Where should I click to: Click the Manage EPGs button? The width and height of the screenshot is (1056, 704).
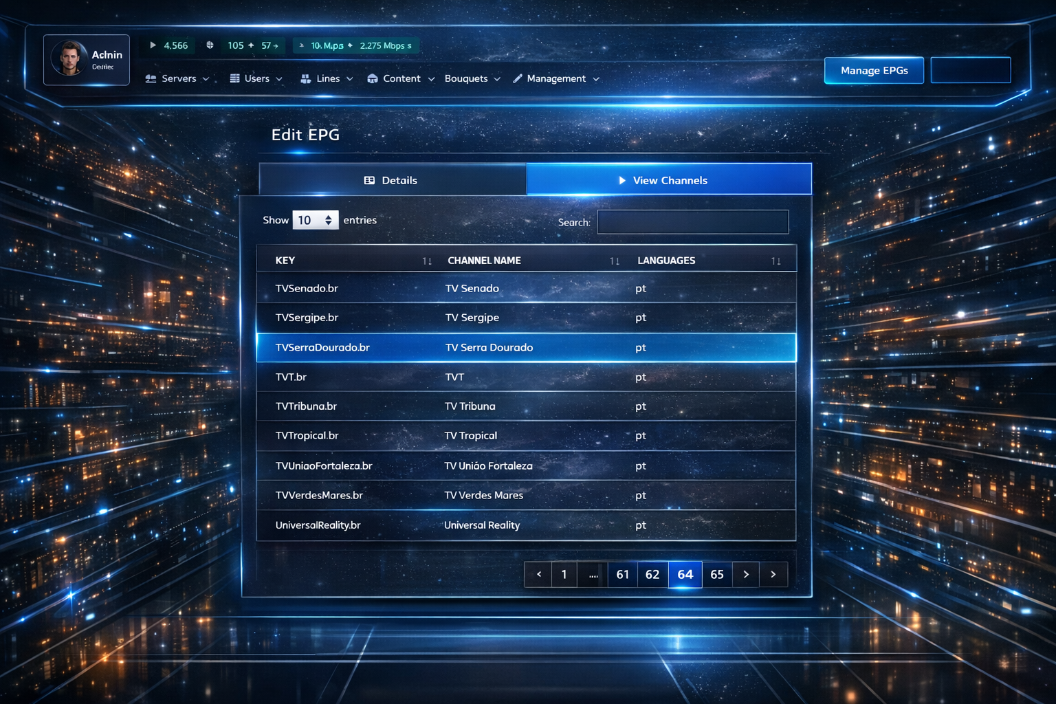pos(874,70)
